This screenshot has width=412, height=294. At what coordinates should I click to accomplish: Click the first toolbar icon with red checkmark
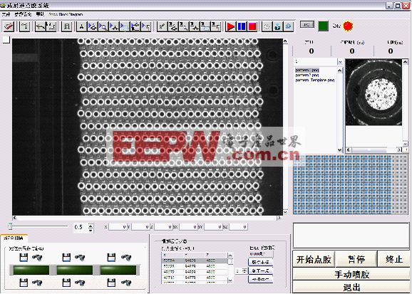tap(9, 26)
